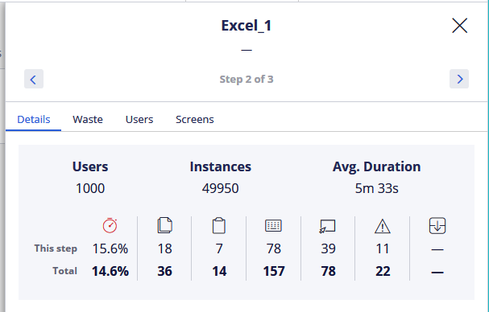Open the Screens tab

195,120
